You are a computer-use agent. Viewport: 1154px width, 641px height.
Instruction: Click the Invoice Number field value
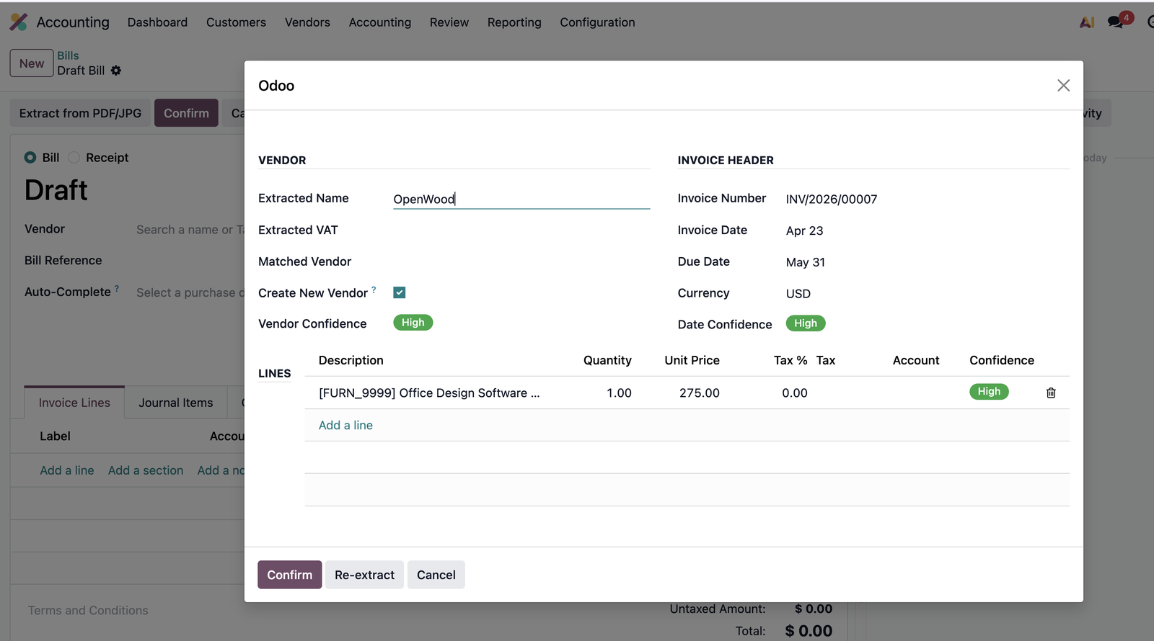pyautogui.click(x=832, y=200)
